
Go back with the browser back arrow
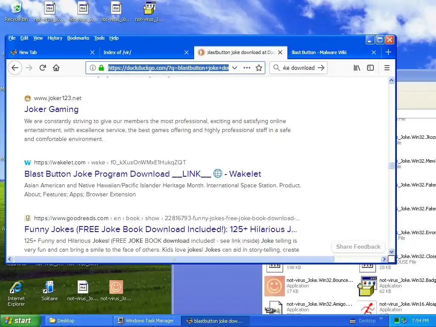pos(15,68)
